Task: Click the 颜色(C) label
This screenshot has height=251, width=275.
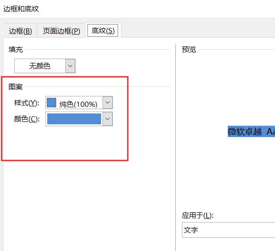Action: (x=27, y=119)
